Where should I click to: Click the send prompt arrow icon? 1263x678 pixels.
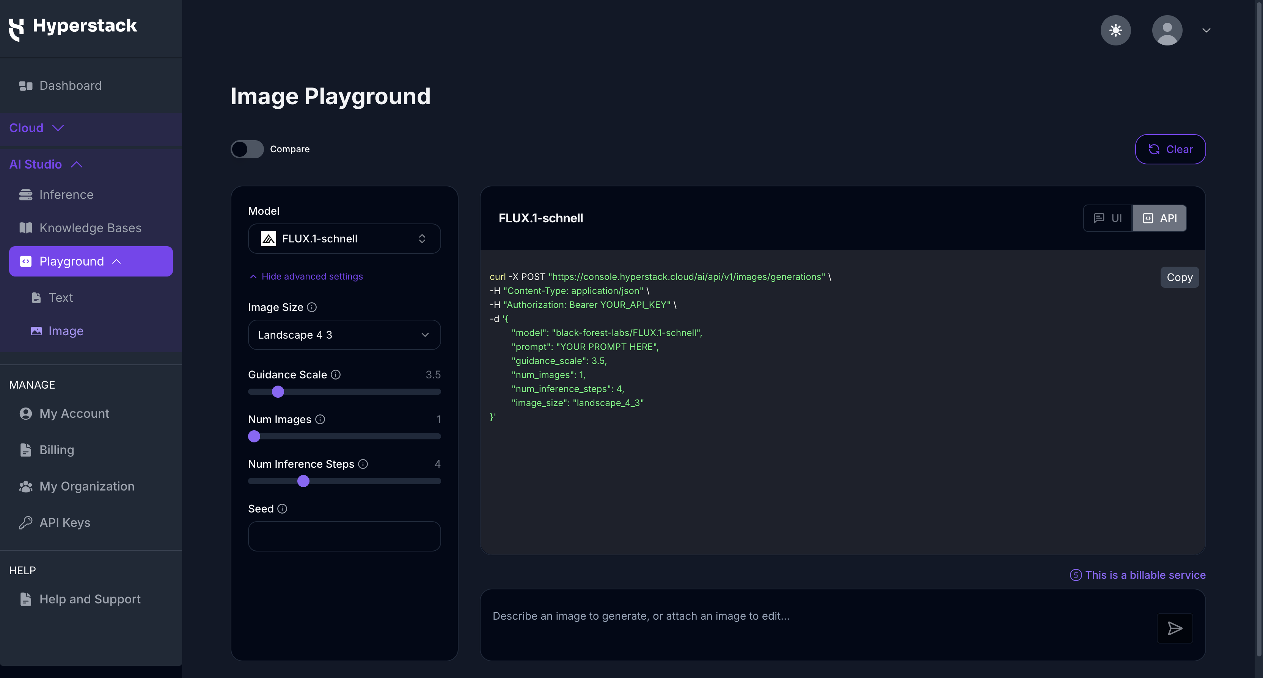[1175, 628]
